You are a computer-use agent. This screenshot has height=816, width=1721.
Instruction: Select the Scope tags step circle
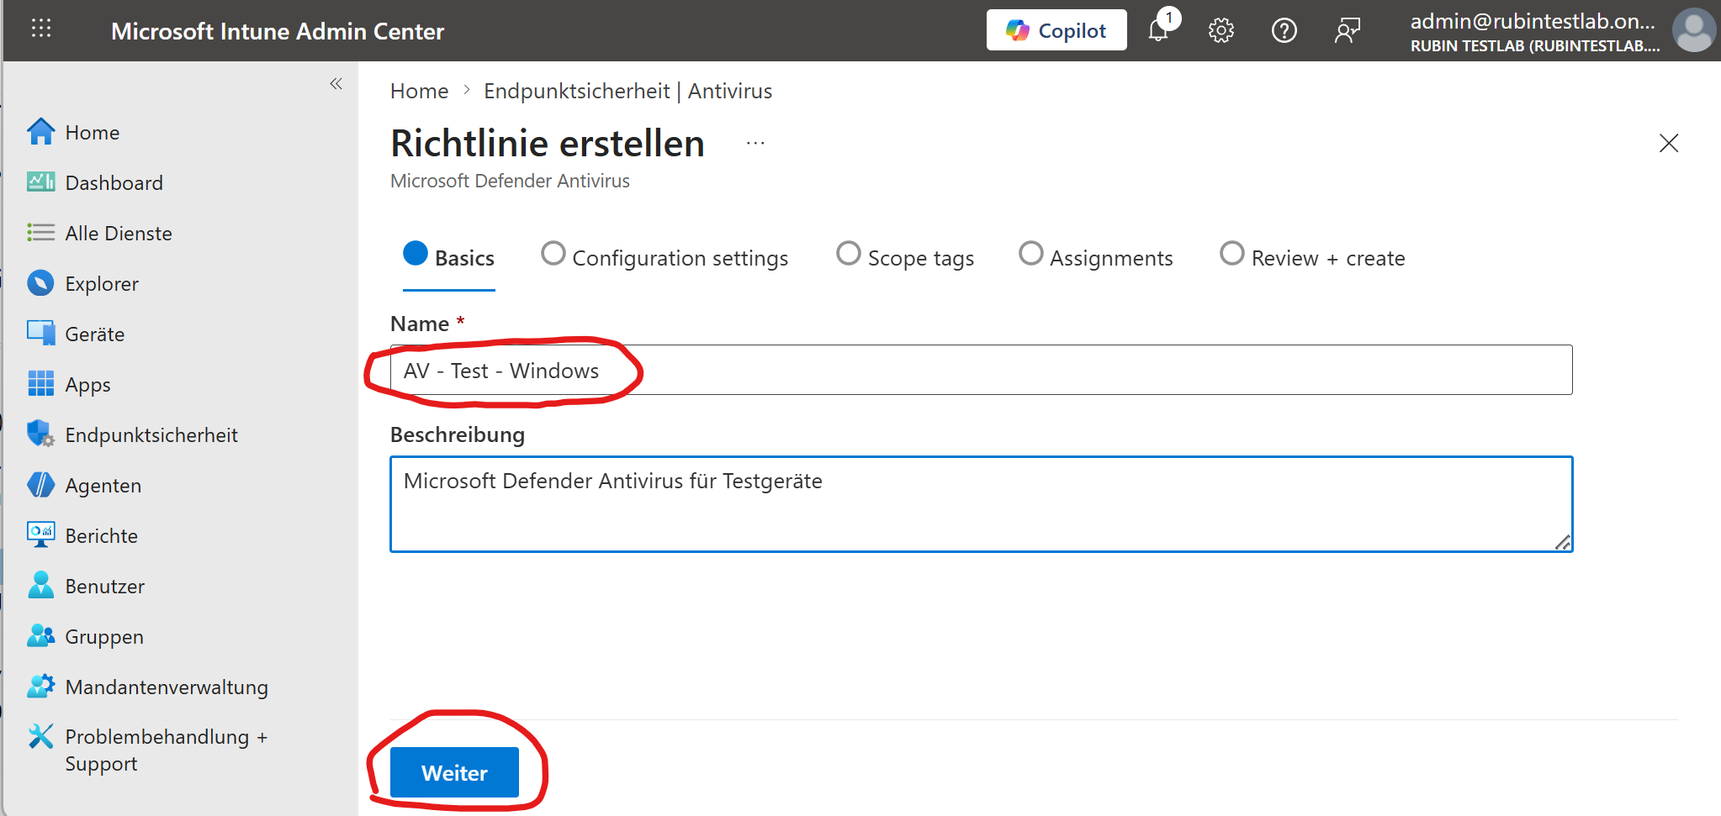848,253
